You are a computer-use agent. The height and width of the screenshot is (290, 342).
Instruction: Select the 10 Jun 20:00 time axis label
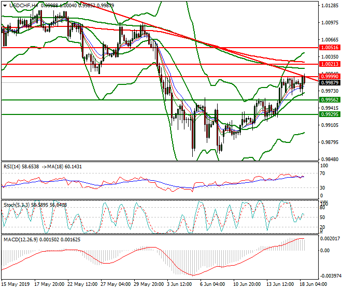coord(247,284)
